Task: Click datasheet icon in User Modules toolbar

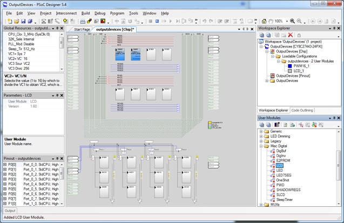Action: click(x=285, y=125)
